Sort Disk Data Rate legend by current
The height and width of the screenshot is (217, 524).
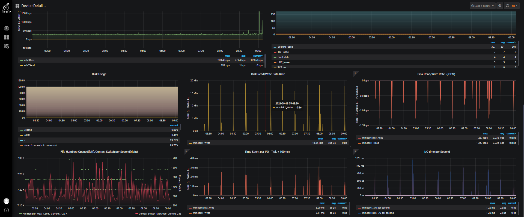[x=342, y=139]
